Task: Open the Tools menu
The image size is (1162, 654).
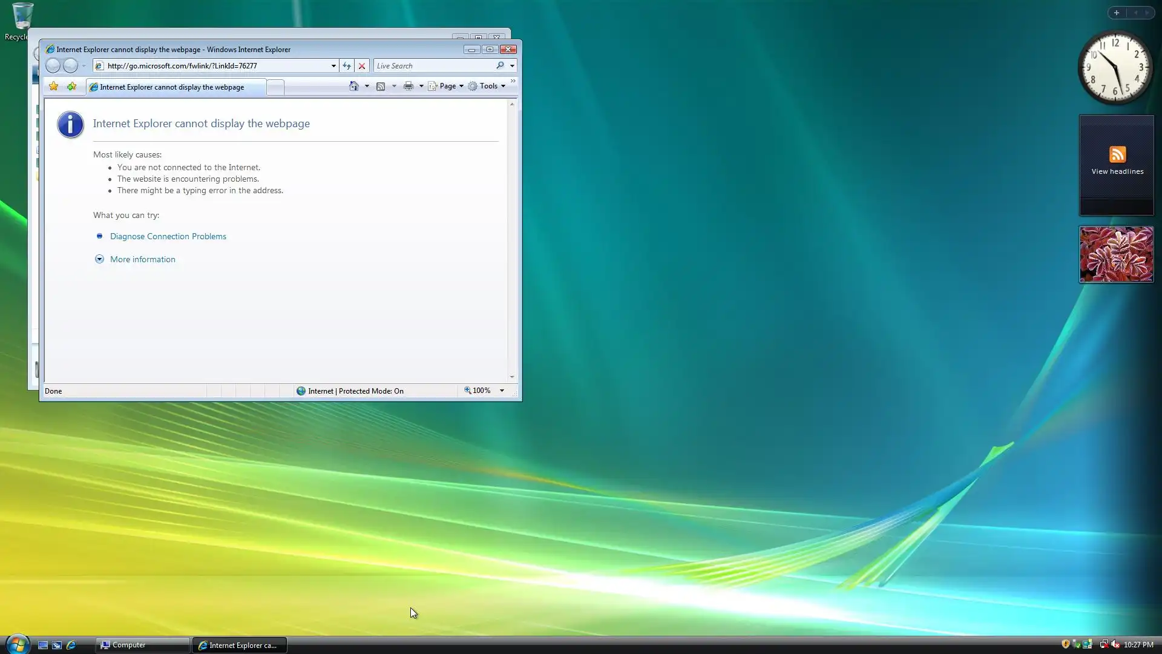Action: (488, 86)
